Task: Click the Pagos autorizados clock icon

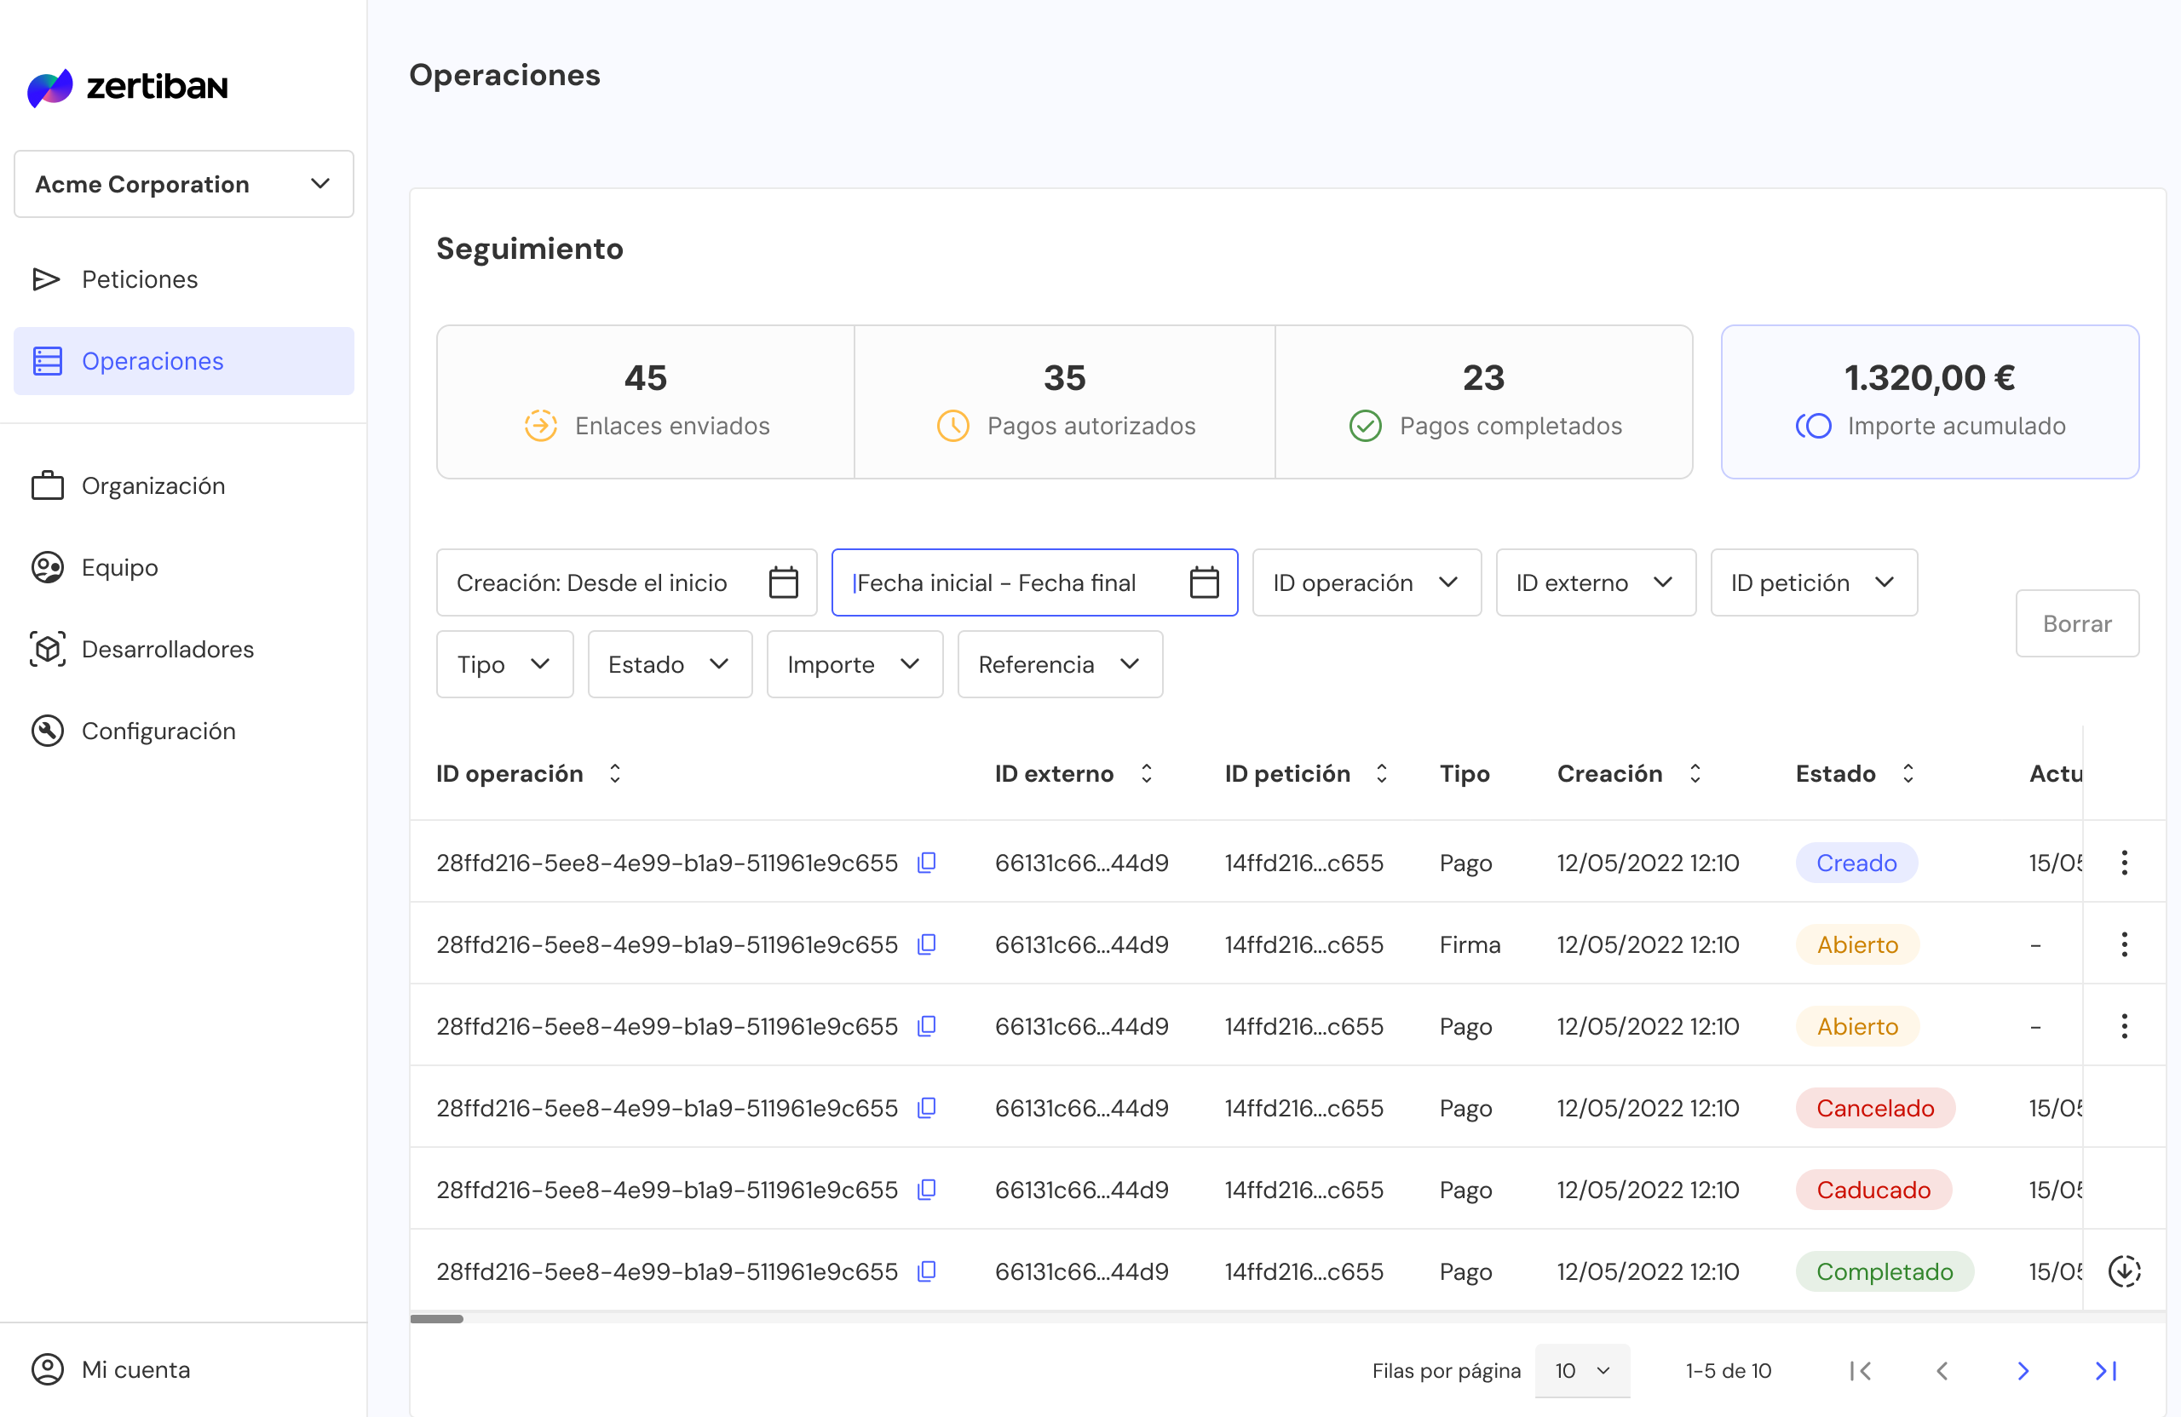Action: coord(953,426)
